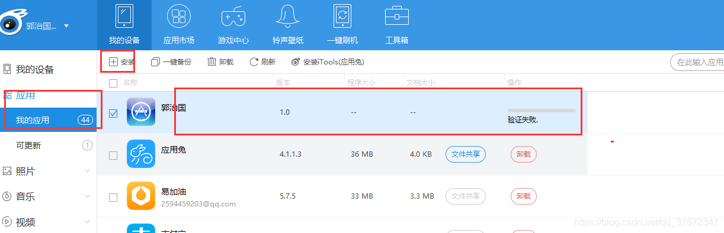Image resolution: width=724 pixels, height=233 pixels.
Task: Click the 卸载 toolbar button
Action: coord(220,62)
